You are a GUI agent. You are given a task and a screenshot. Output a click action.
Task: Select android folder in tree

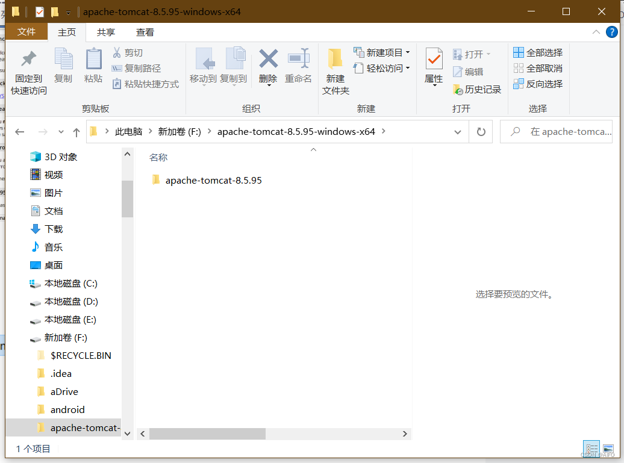pos(60,409)
